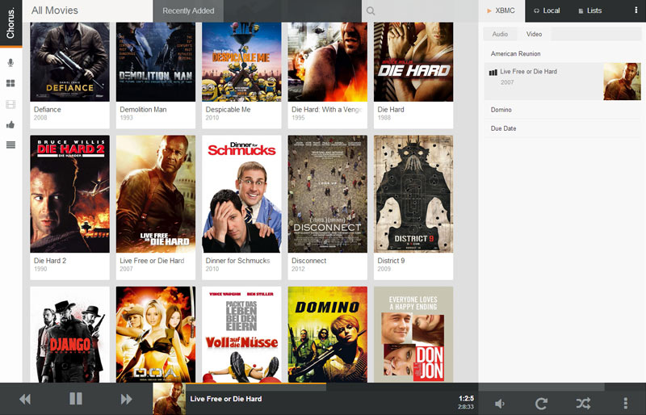The width and height of the screenshot is (646, 415).
Task: Open the Lists tab
Action: pyautogui.click(x=590, y=10)
